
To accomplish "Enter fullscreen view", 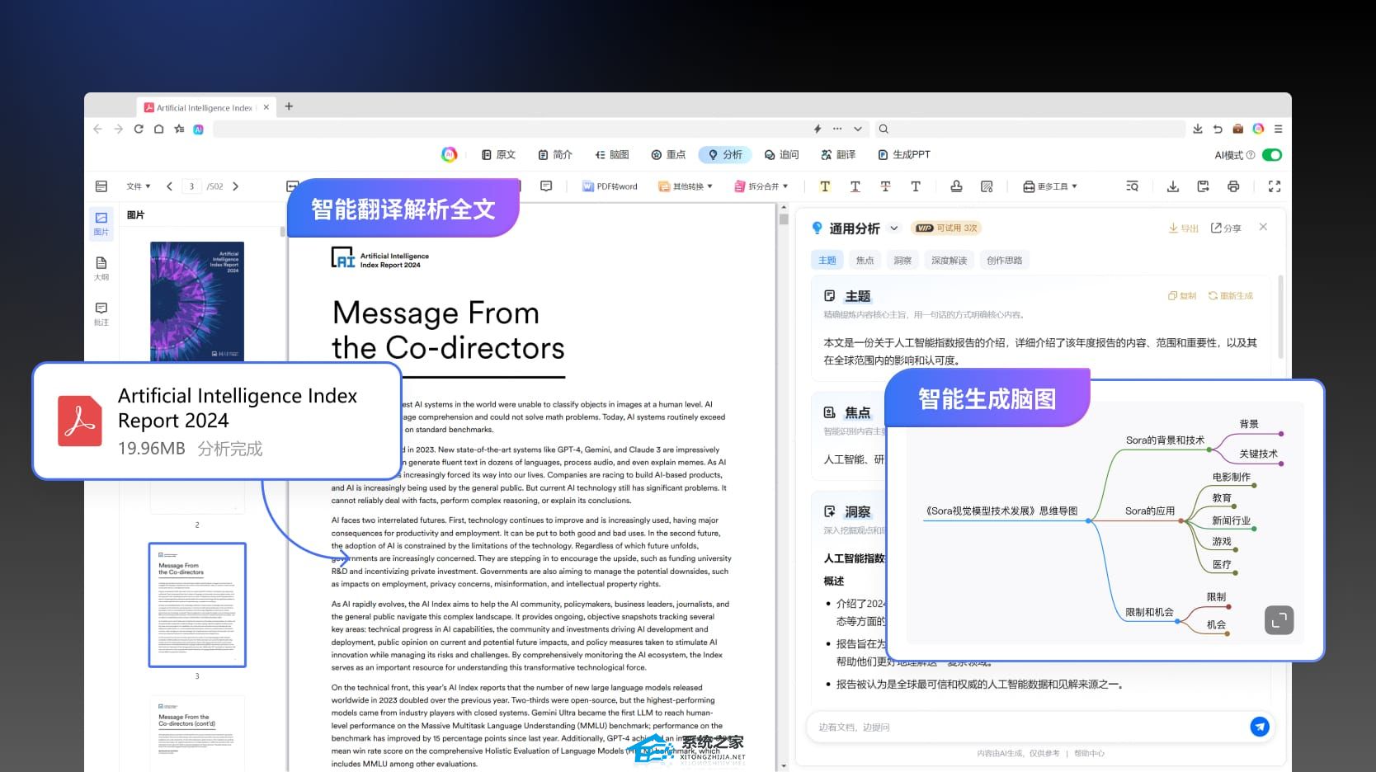I will click(x=1275, y=186).
